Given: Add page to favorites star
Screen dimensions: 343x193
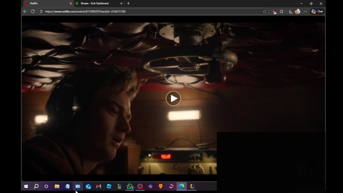Looking at the screenshot, I should 264,12.
